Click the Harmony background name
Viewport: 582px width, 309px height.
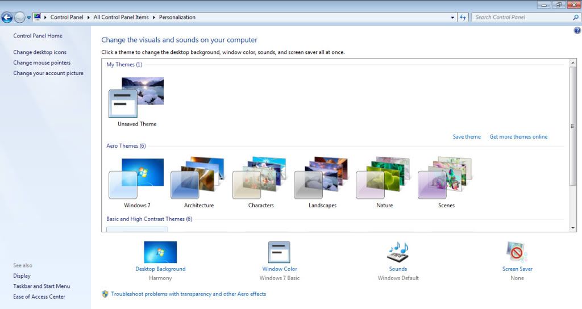point(160,278)
